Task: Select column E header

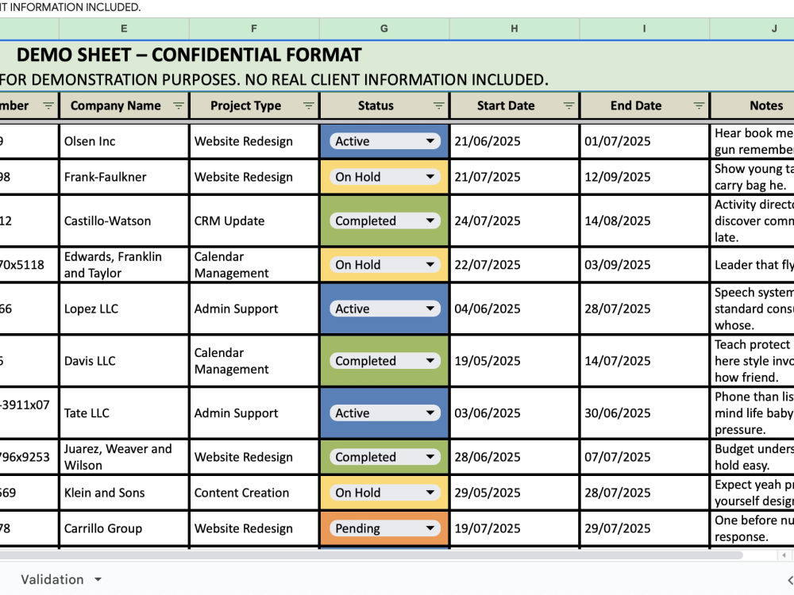Action: 124,29
